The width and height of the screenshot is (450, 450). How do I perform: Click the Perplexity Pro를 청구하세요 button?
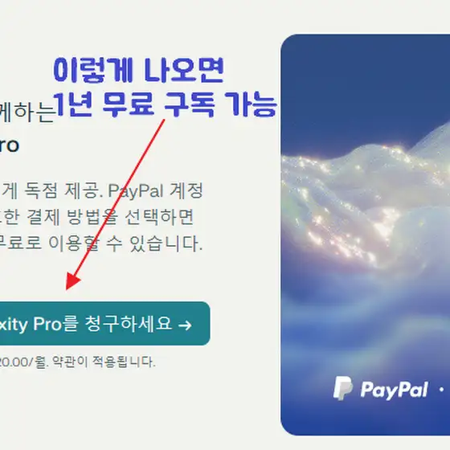[x=104, y=323]
